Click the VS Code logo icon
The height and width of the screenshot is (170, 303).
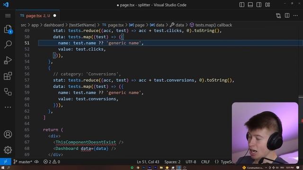coord(6,4)
